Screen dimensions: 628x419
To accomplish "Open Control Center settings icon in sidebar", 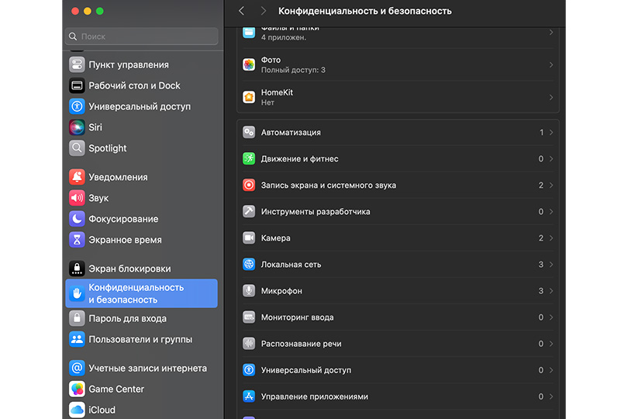I will [x=77, y=64].
